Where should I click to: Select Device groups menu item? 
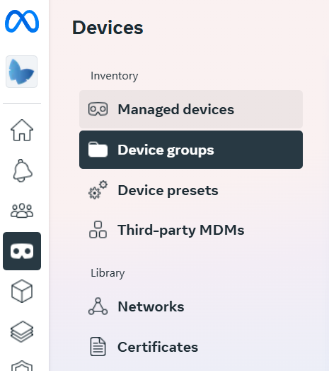click(x=191, y=150)
